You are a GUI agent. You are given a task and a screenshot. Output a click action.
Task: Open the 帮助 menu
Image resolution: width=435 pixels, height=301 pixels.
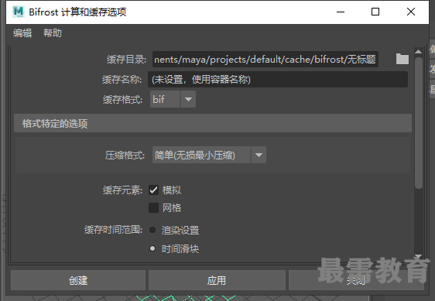point(53,33)
